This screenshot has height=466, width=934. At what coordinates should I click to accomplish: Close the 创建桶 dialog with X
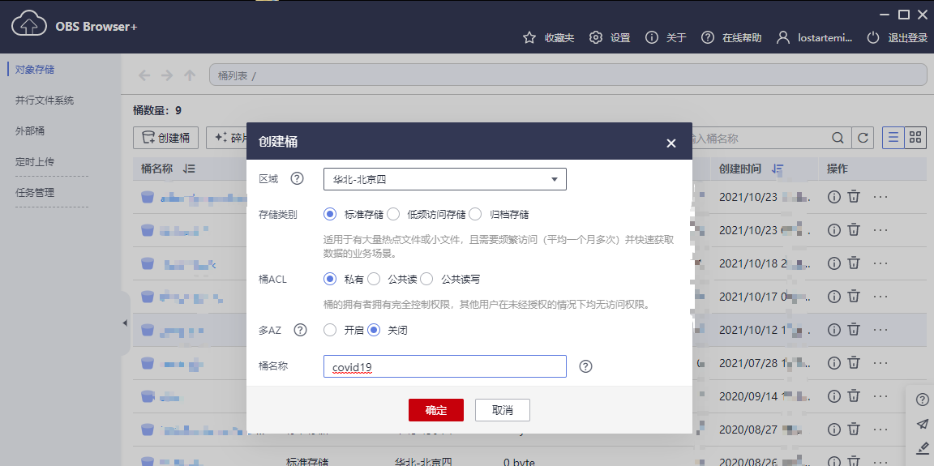tap(671, 143)
